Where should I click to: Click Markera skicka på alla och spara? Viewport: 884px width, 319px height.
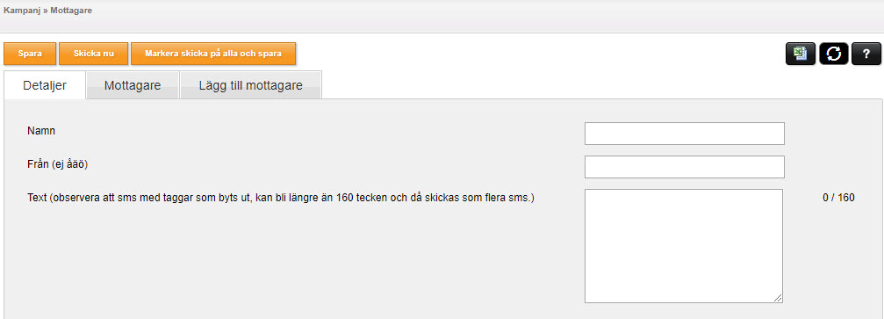pos(213,54)
